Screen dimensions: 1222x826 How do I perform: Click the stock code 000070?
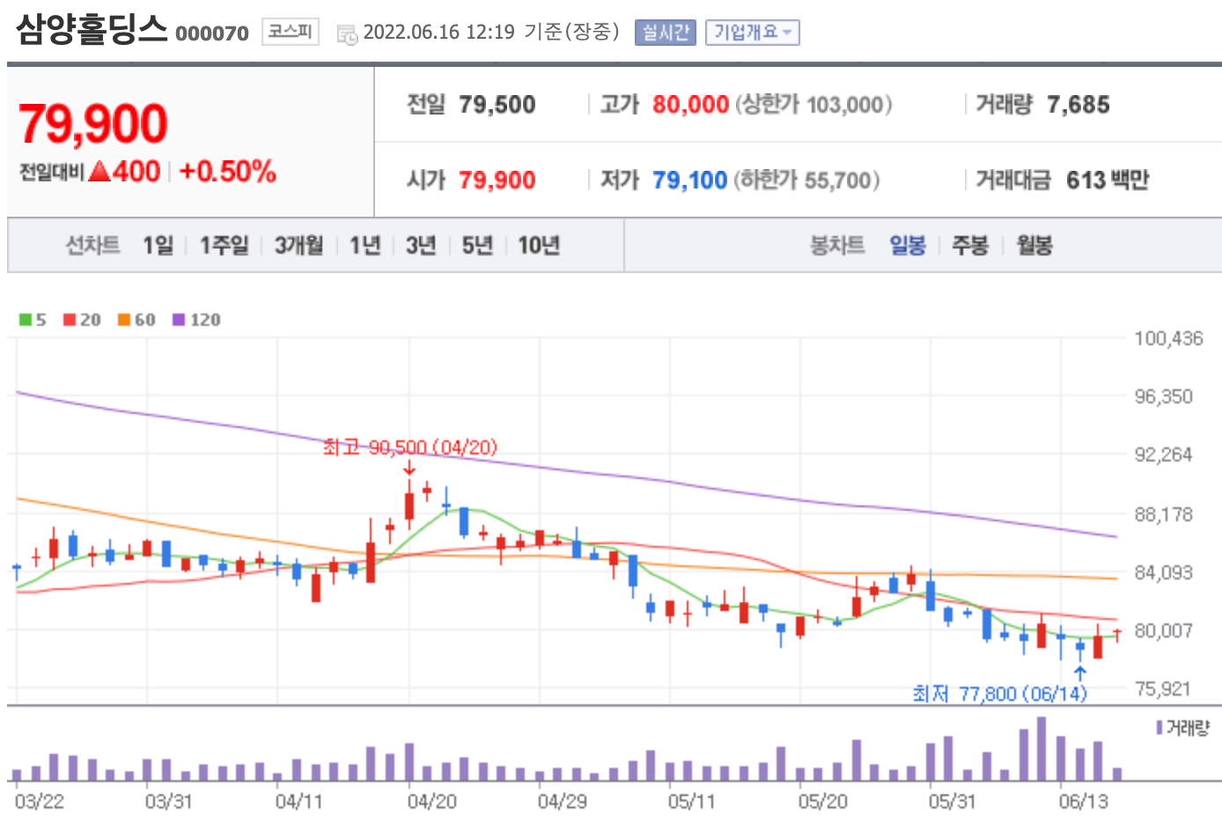pos(212,33)
